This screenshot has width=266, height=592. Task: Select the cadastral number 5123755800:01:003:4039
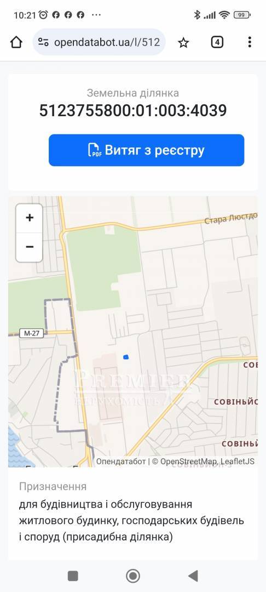pyautogui.click(x=133, y=111)
